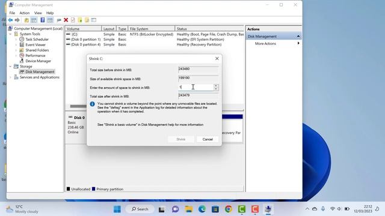
Task: Click the Total size after shrink field
Action: (198, 95)
